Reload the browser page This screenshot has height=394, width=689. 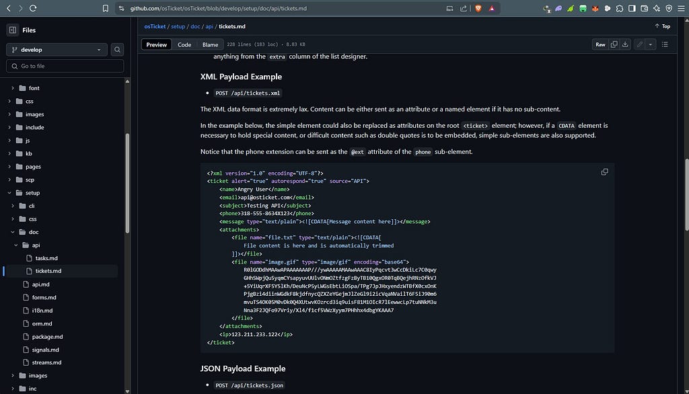pyautogui.click(x=33, y=8)
